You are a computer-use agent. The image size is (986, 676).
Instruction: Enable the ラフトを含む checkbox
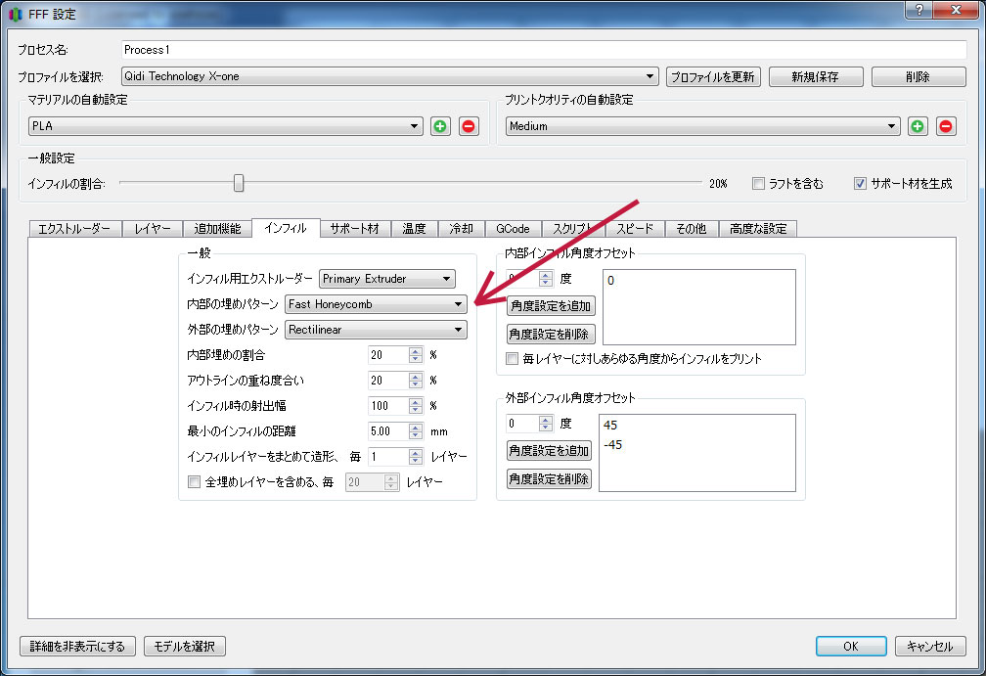[x=758, y=183]
